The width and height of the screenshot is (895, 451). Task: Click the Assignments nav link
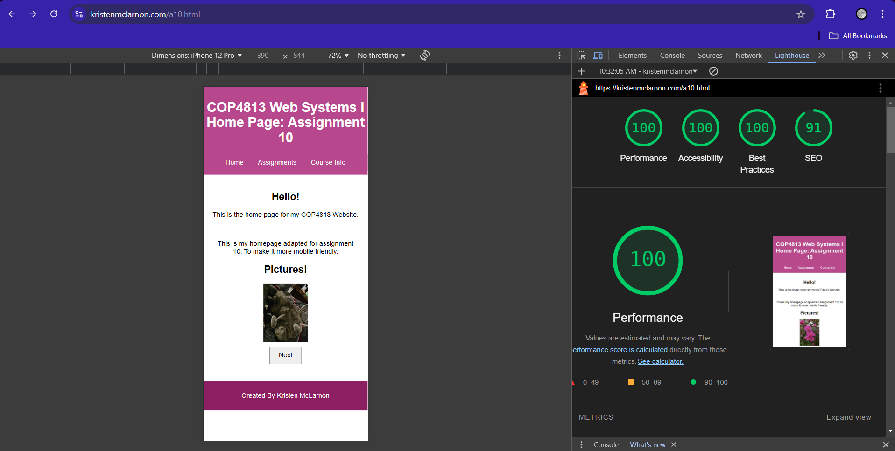277,162
